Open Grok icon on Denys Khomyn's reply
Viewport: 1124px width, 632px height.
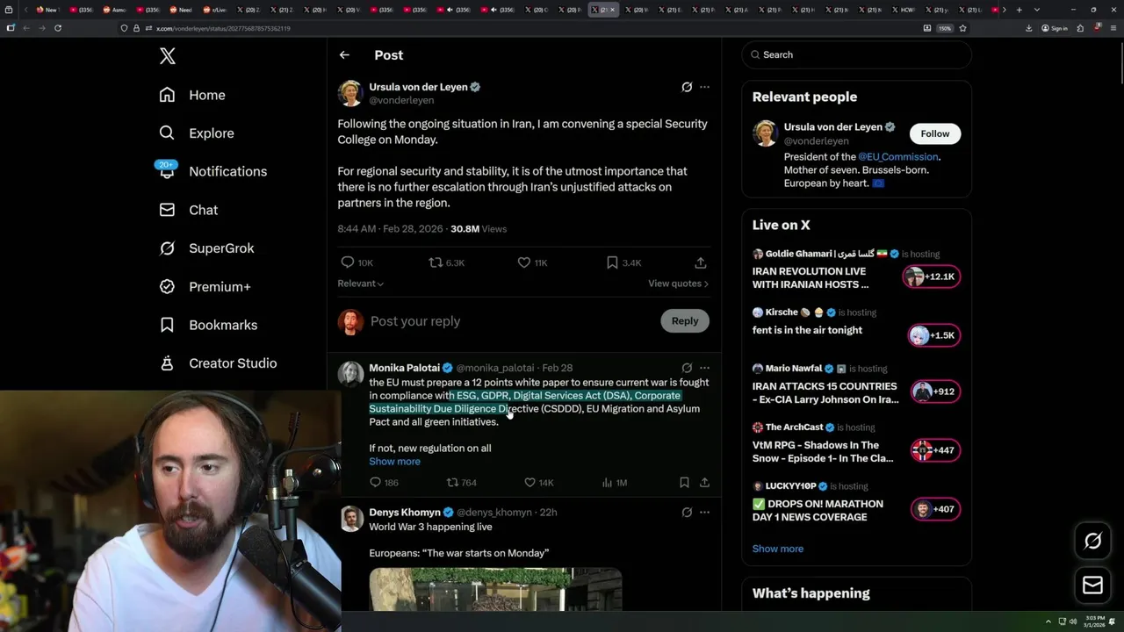tap(687, 512)
